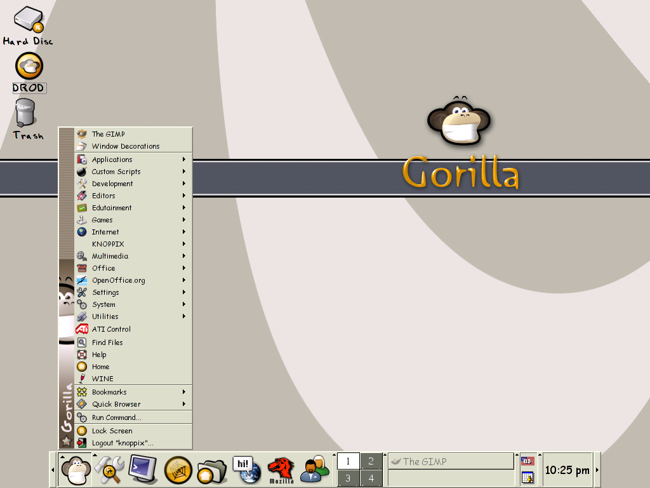Expand the Custom Scripts submenu

133,172
